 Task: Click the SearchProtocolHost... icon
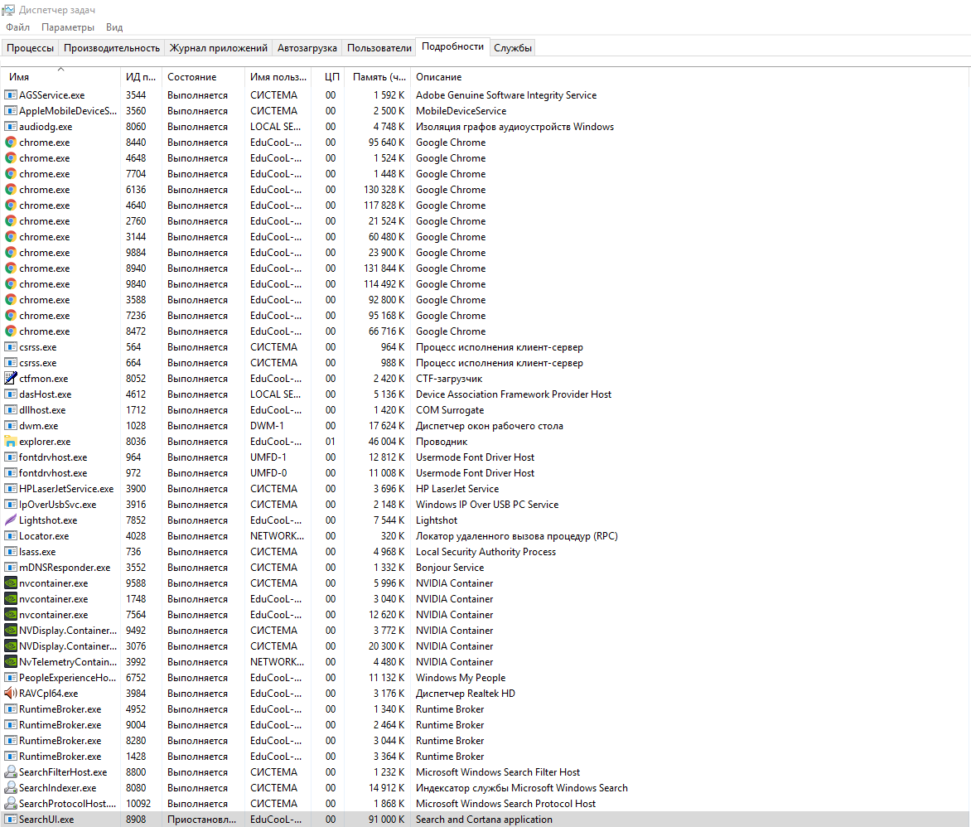[x=11, y=804]
